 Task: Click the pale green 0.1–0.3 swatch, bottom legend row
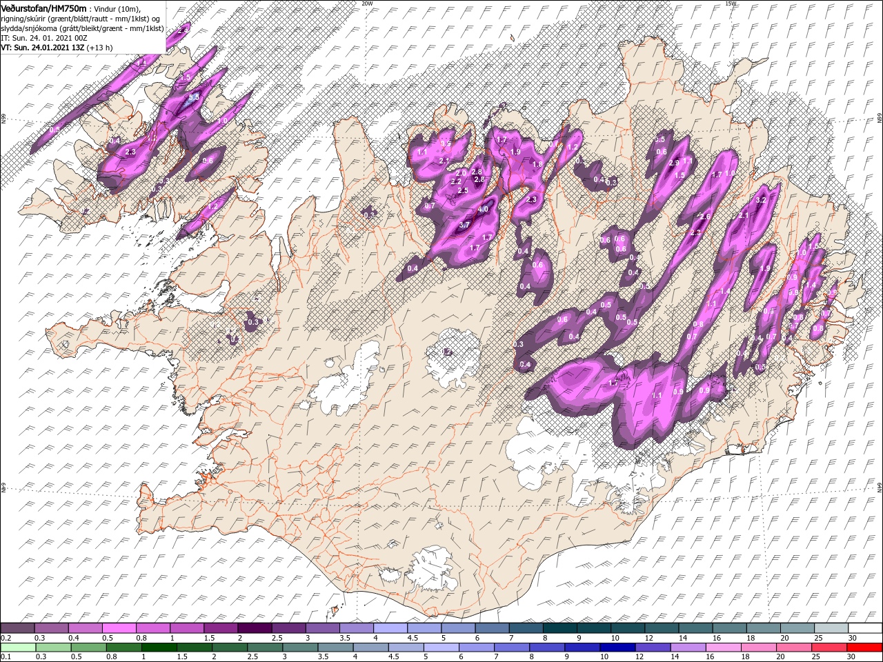(x=19, y=648)
